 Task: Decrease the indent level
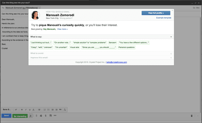52,110
